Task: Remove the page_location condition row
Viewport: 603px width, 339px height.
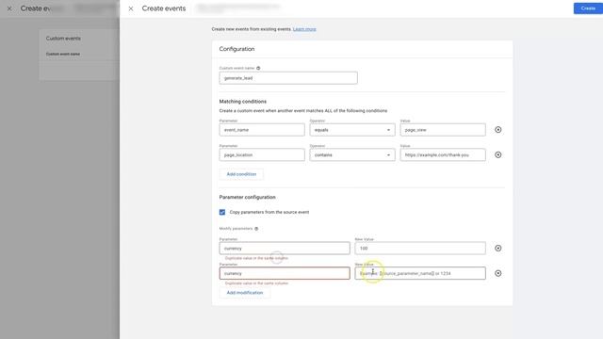Action: (x=498, y=154)
